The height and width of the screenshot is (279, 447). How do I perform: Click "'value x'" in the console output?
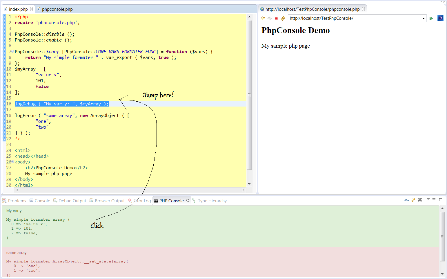(x=35, y=224)
